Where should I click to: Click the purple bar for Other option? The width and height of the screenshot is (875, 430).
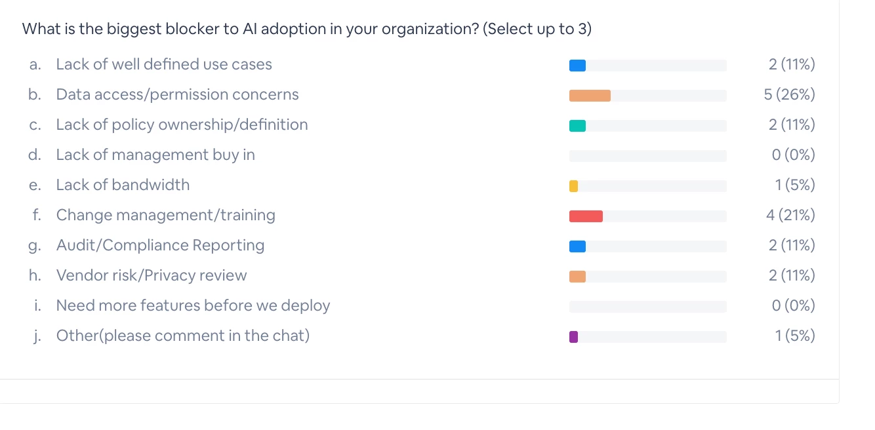(x=573, y=337)
